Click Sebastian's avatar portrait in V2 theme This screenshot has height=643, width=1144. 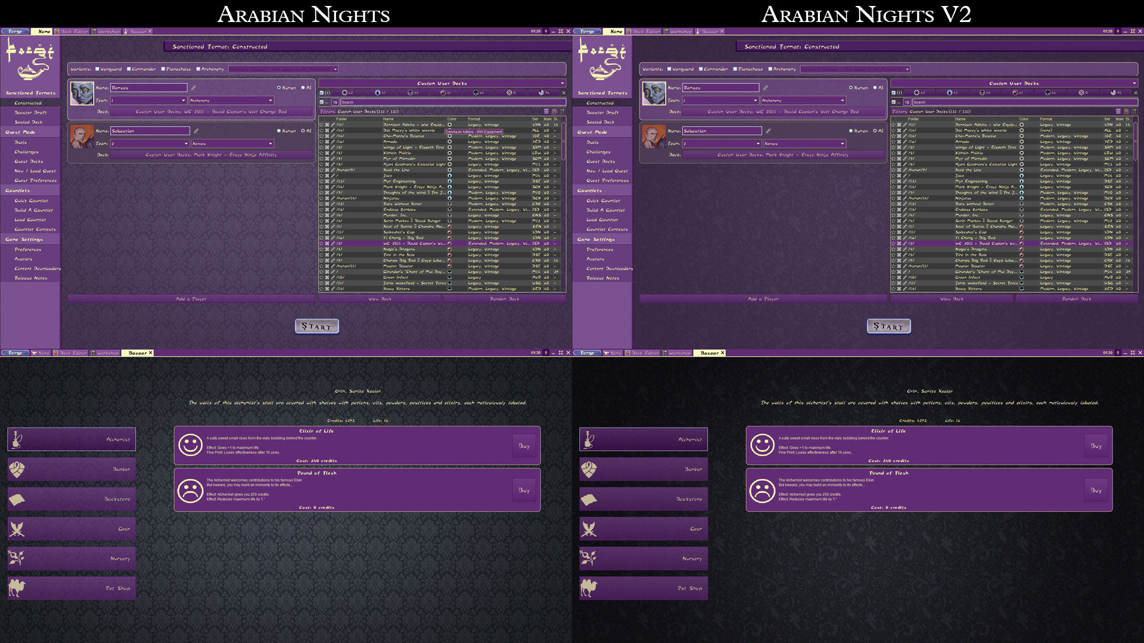[654, 137]
